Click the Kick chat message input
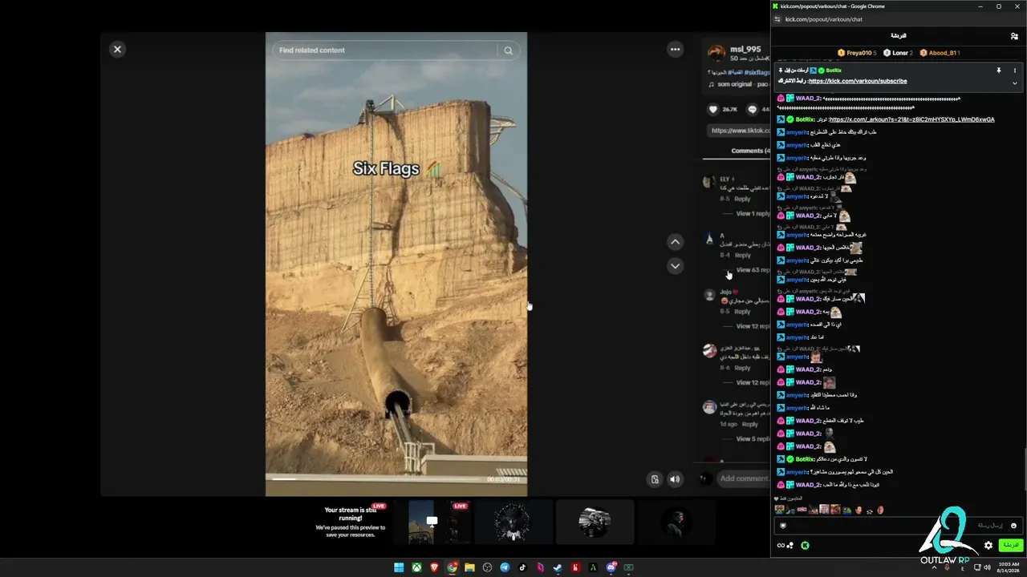The image size is (1027, 577). (x=899, y=526)
